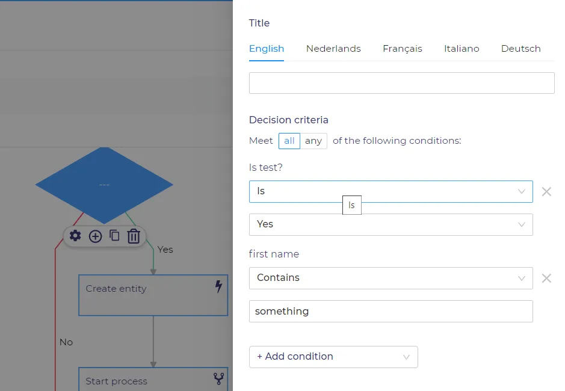This screenshot has width=565, height=391.
Task: Click the Title text input field
Action: click(x=402, y=83)
